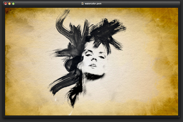Minimize the watercolor.pxm window
Image resolution: width=183 pixels, height=122 pixels.
[9, 4]
